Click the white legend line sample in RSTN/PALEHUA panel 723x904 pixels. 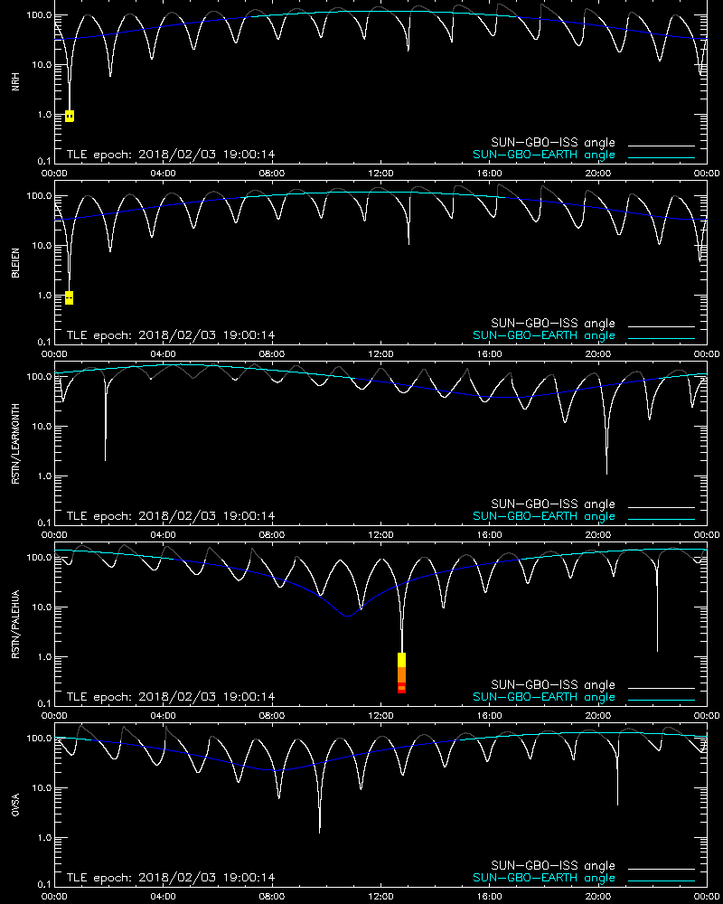(662, 688)
